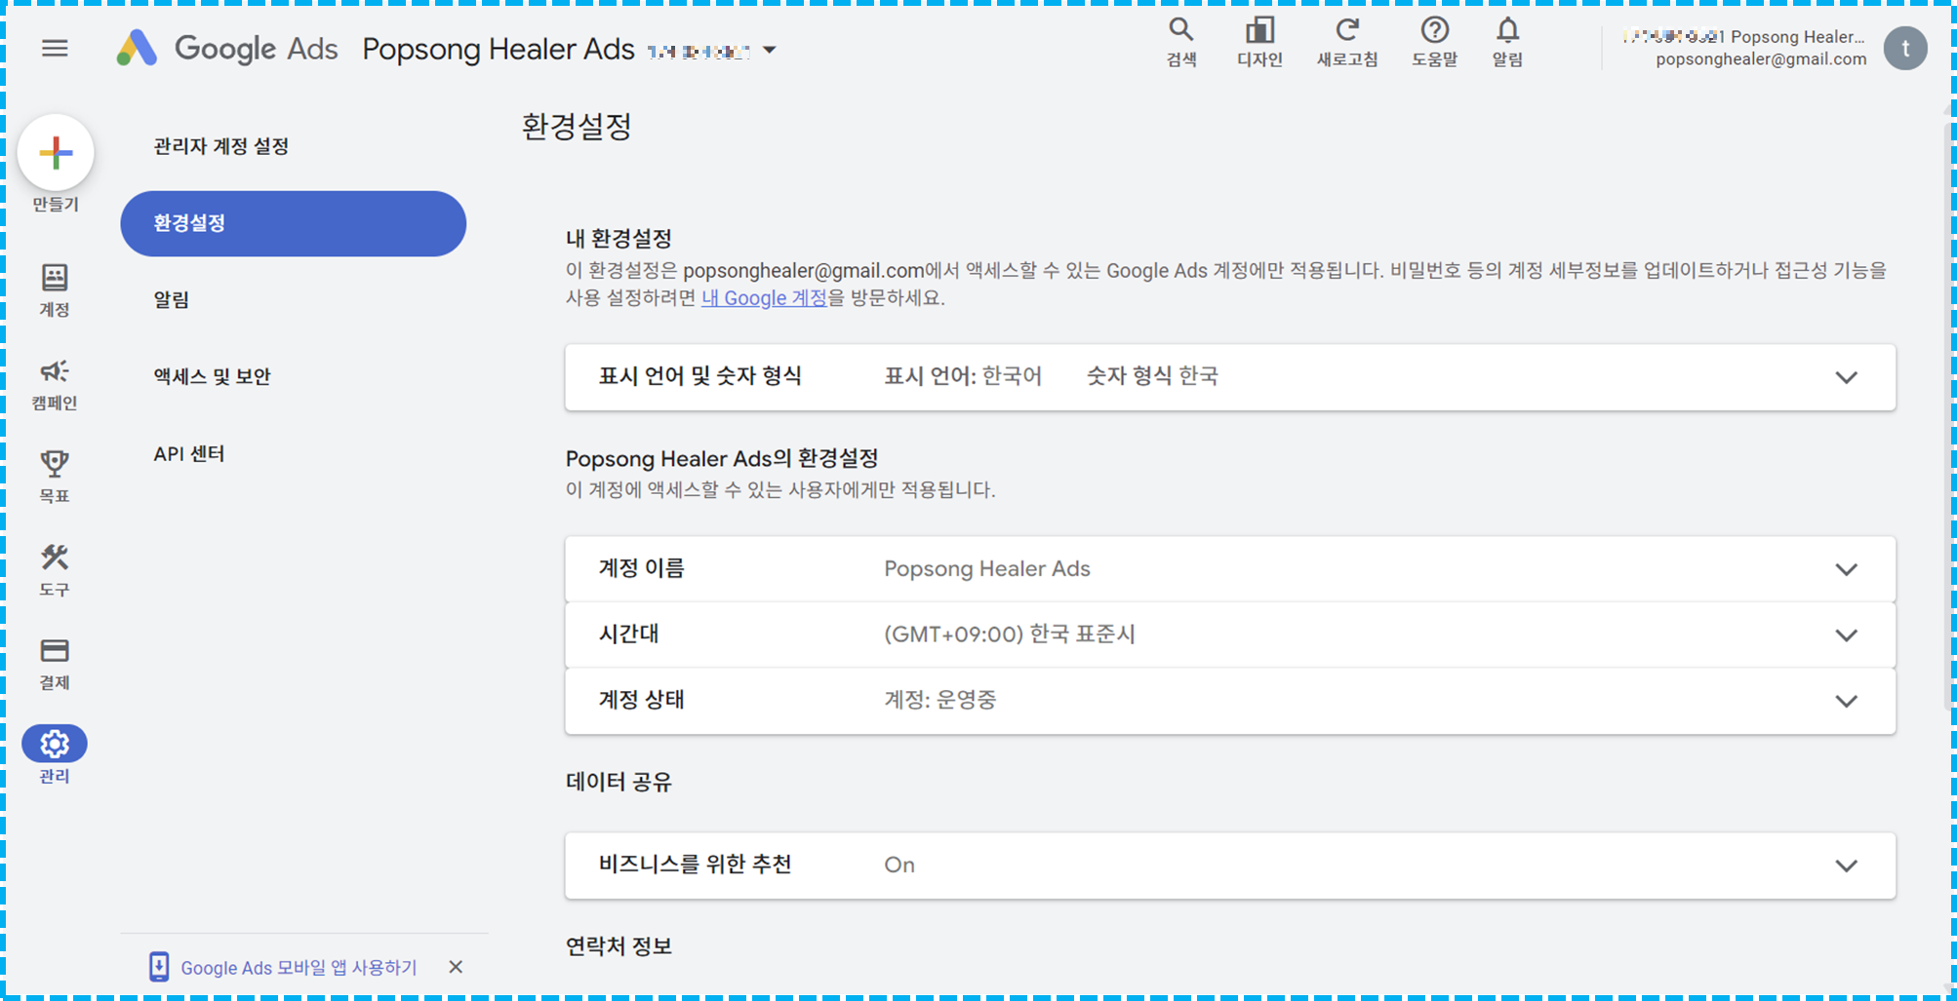Screen dimensions: 1957x1001
Task: Open the account switcher dropdown arrow
Action: tap(770, 50)
